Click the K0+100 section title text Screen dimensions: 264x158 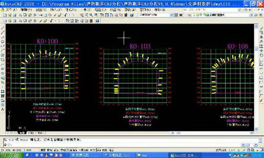coord(47,41)
